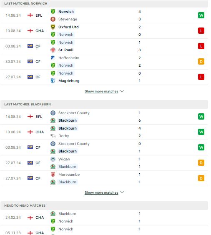Open the Blackburn vs Derby 4-2 match
The height and width of the screenshot is (235, 211).
coord(104,132)
